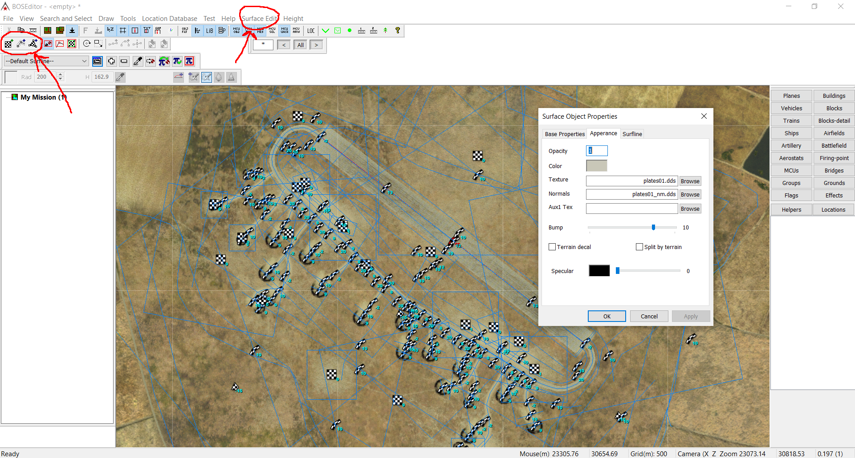855x458 pixels.
Task: Click the LOC locations toolbar icon
Action: pos(311,31)
